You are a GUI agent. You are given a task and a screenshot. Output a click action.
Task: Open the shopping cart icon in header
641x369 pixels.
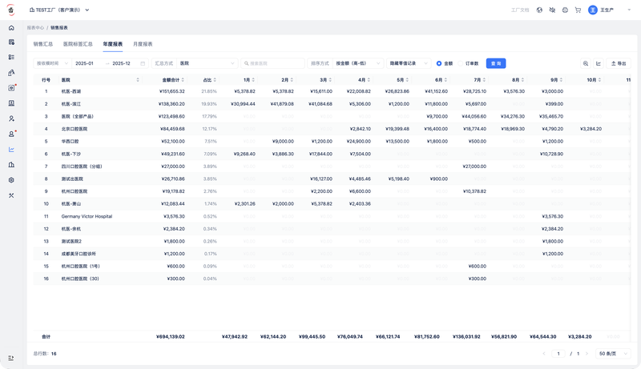(x=578, y=10)
